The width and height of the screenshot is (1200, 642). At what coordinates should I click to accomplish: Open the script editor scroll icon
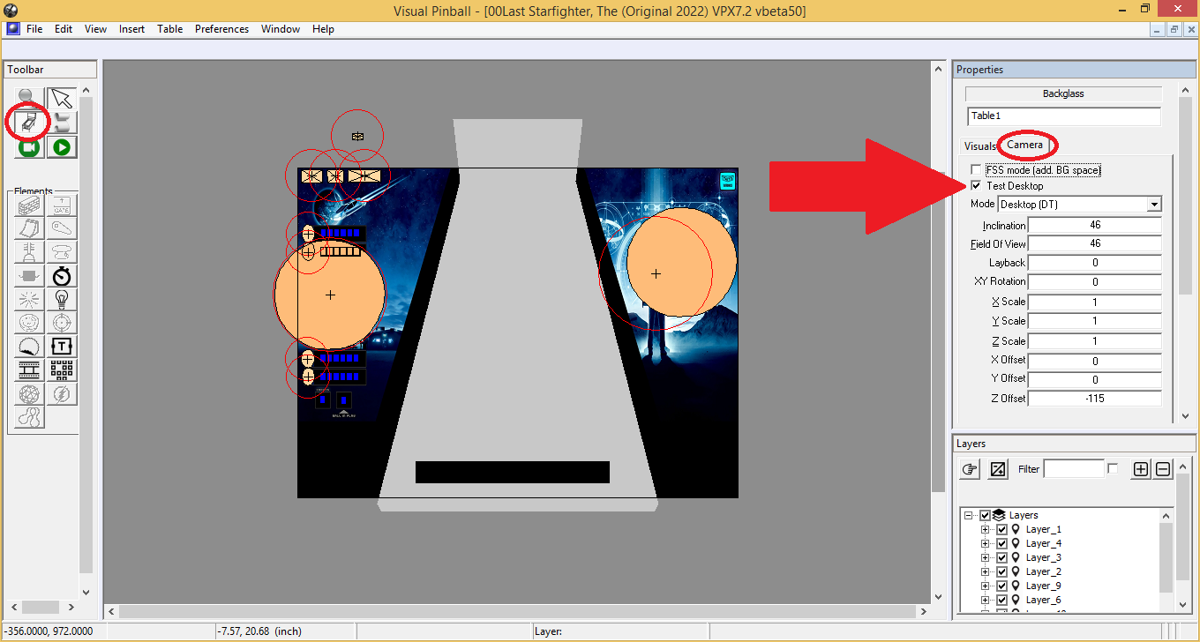point(61,123)
